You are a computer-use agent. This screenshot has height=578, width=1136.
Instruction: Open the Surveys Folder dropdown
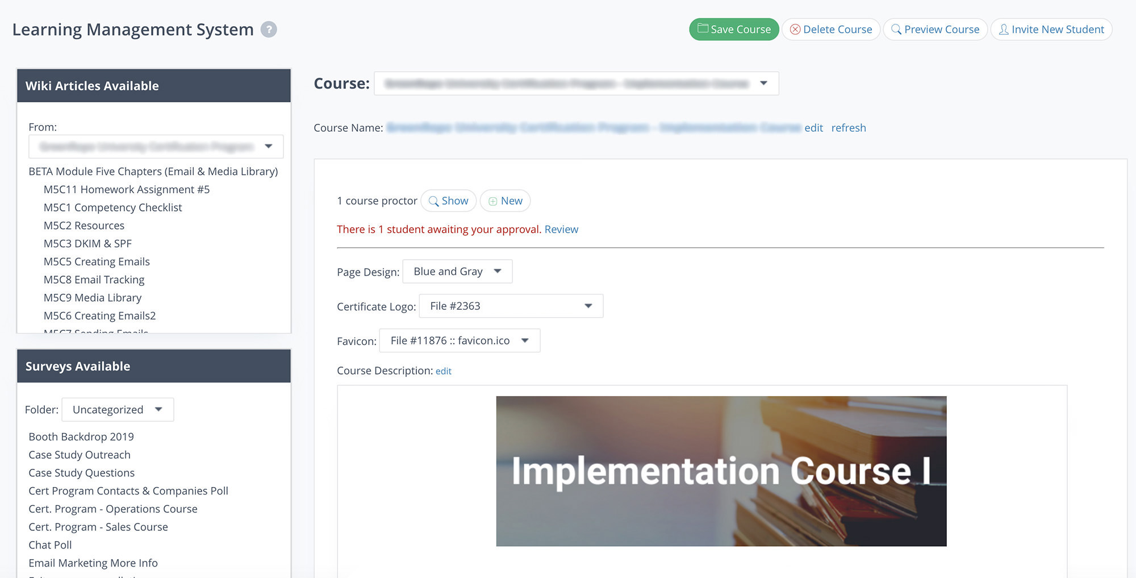tap(118, 410)
